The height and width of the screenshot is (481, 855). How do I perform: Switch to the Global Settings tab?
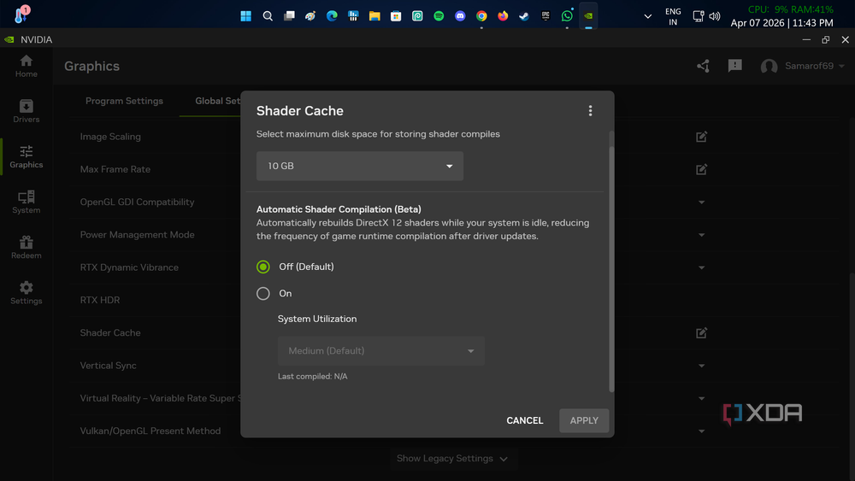click(x=217, y=101)
